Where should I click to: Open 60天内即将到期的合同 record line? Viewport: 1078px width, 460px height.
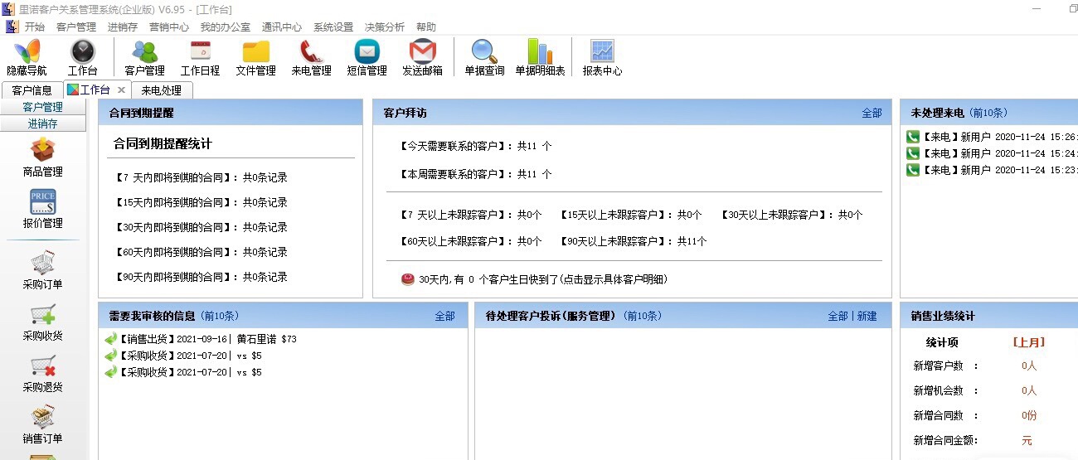click(202, 252)
